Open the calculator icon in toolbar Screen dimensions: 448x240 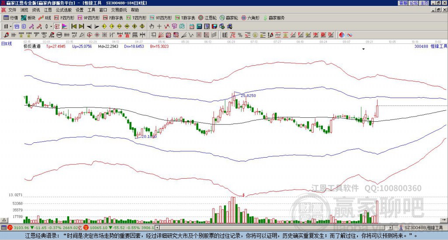pos(199,27)
